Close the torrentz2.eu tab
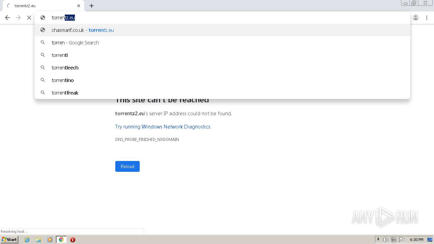The width and height of the screenshot is (434, 244). tap(79, 6)
